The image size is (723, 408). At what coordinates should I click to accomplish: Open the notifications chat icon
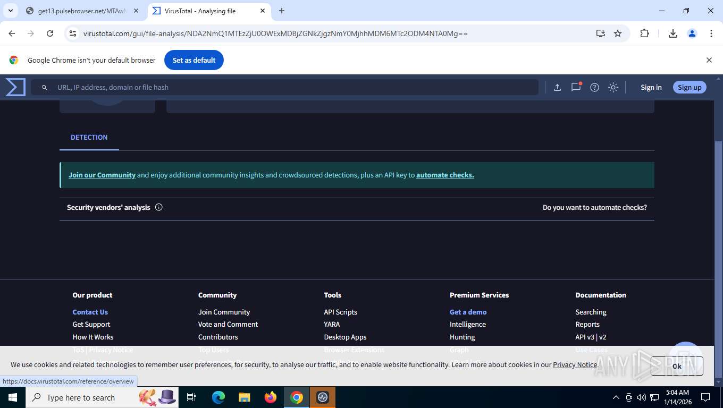pos(576,87)
